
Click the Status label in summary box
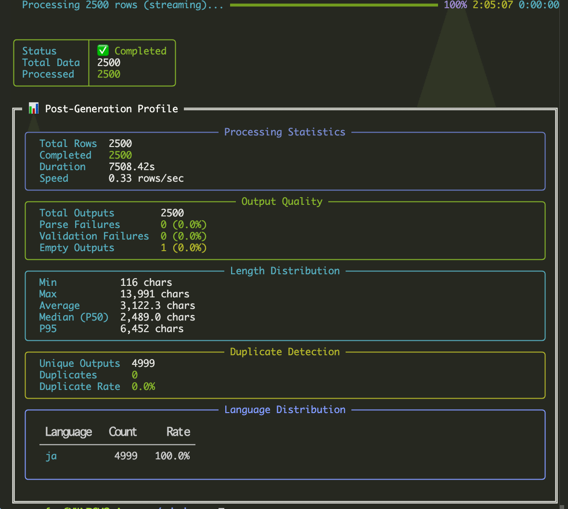tap(39, 51)
